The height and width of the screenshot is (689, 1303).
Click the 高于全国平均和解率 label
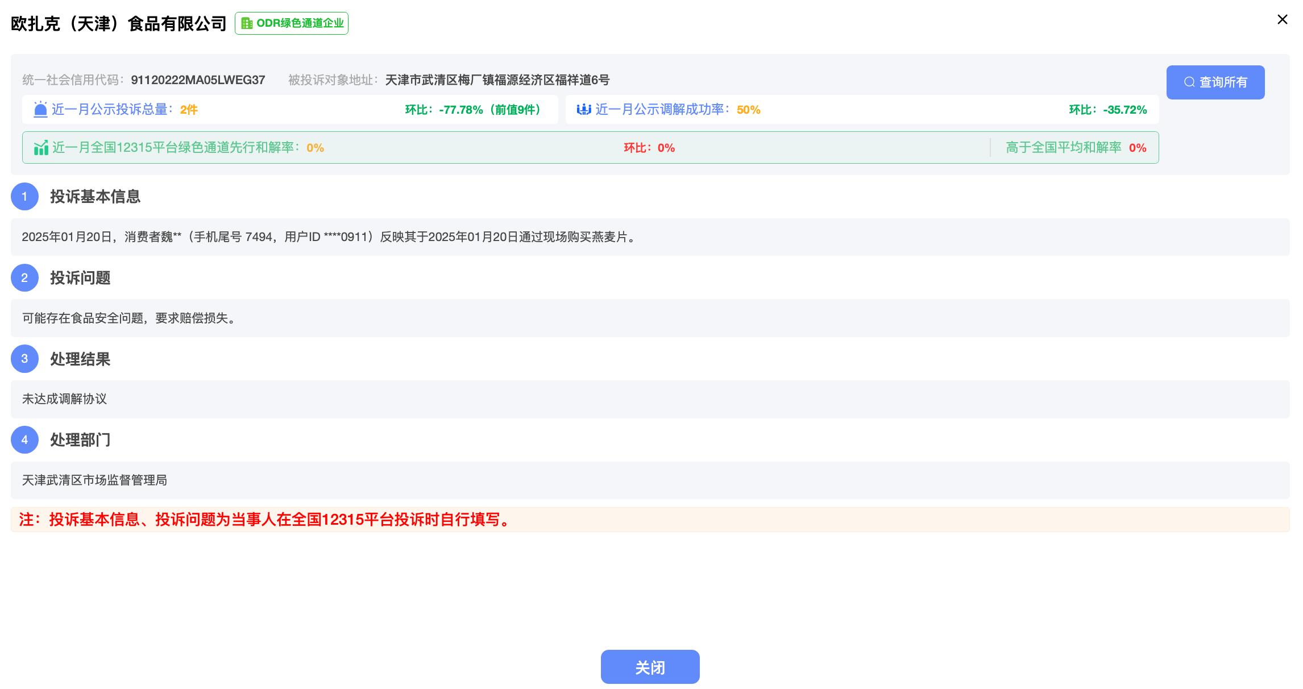[1064, 148]
